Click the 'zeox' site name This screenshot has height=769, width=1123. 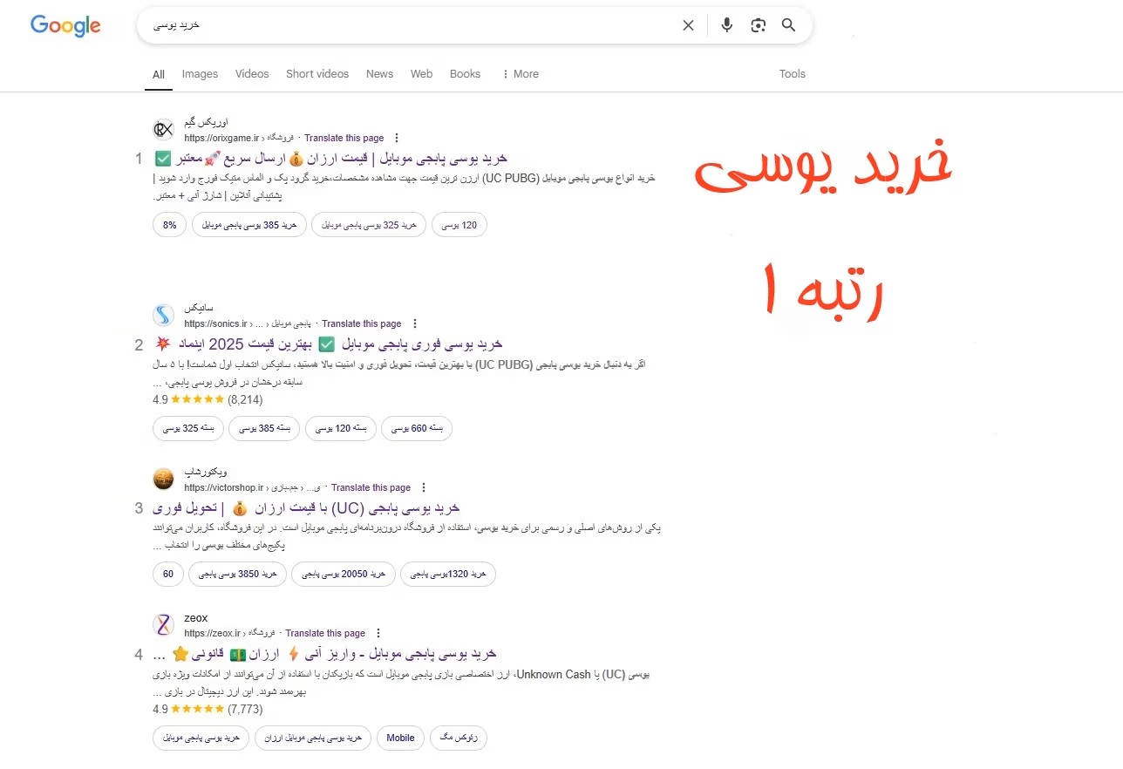(196, 618)
